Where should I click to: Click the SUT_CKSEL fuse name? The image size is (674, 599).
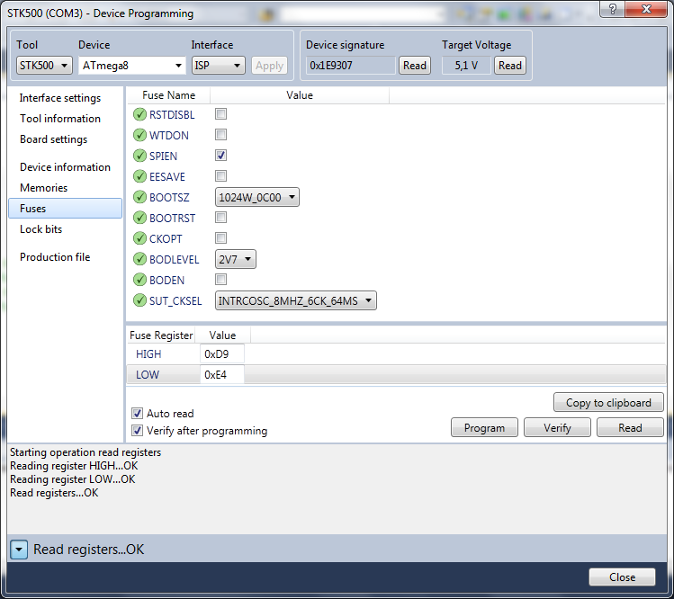175,300
